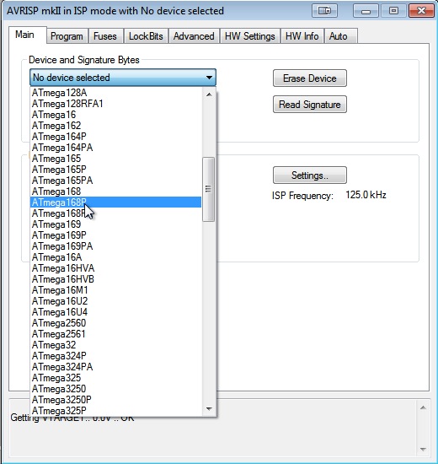Click the dropdown list scroll-up arrow
The width and height of the screenshot is (438, 464).
tap(209, 94)
